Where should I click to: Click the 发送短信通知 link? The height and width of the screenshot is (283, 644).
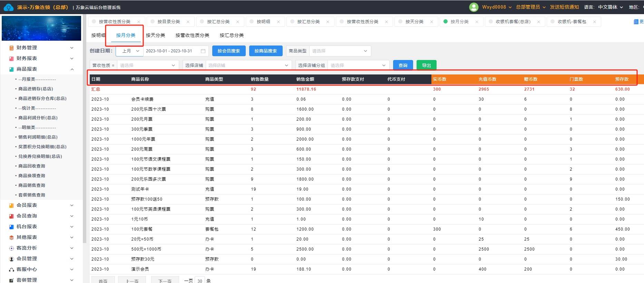tap(564, 7)
